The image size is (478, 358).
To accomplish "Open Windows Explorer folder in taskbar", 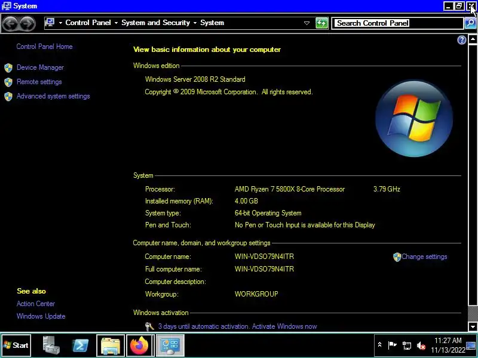I will click(x=111, y=345).
